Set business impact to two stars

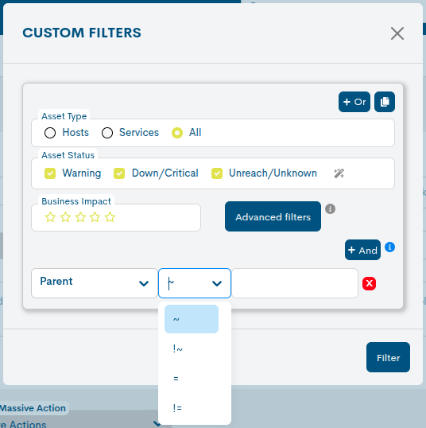[x=65, y=217]
